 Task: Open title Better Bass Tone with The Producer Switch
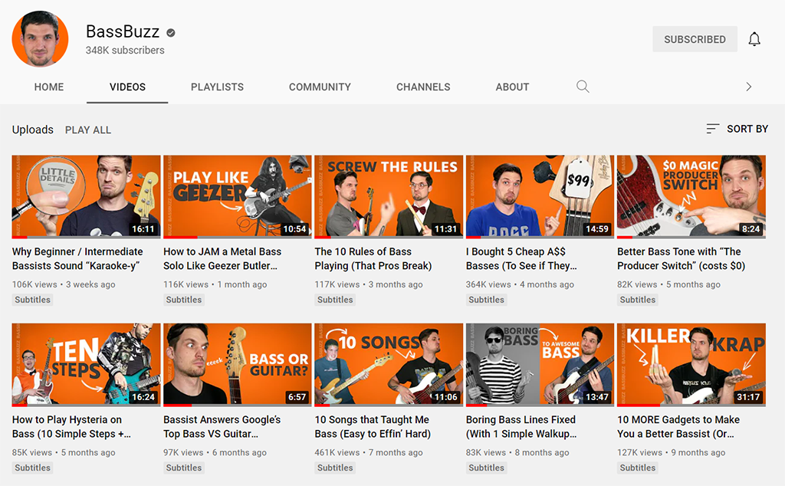(x=681, y=259)
